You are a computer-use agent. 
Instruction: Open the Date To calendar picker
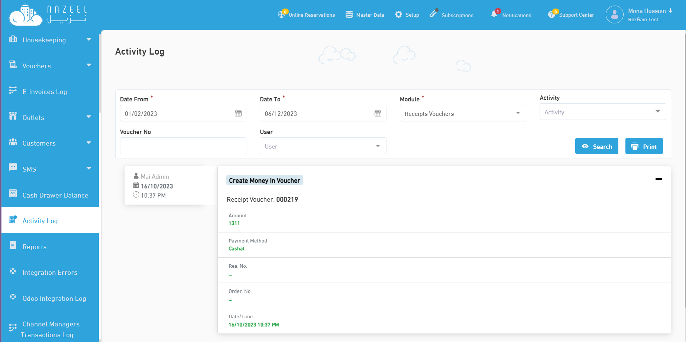tap(378, 113)
